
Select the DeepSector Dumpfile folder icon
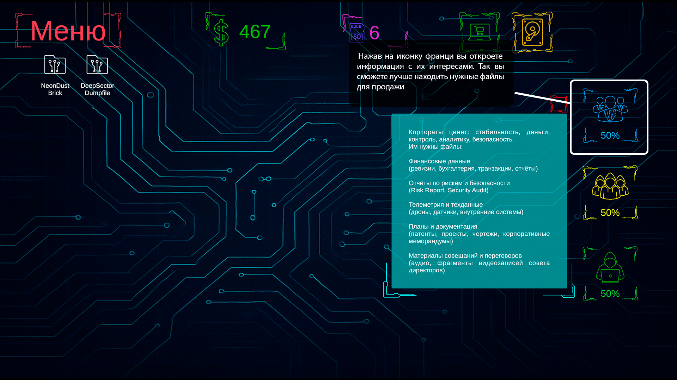(97, 65)
